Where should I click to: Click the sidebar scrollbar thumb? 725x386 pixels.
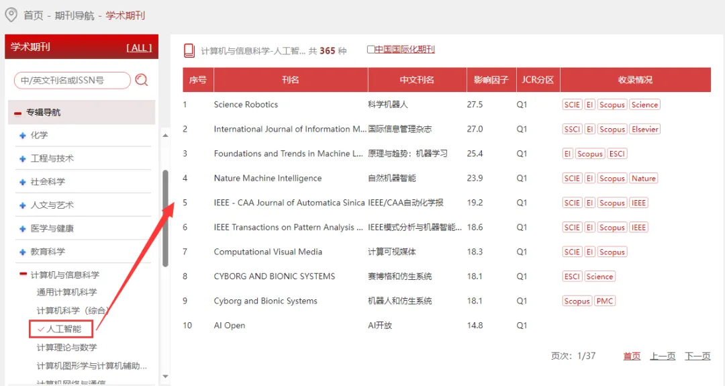165,218
